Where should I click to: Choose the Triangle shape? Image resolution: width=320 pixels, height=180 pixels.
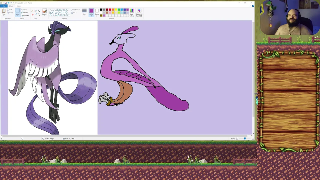click(x=66, y=10)
